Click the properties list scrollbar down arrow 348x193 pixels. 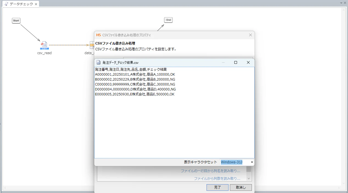(x=249, y=178)
